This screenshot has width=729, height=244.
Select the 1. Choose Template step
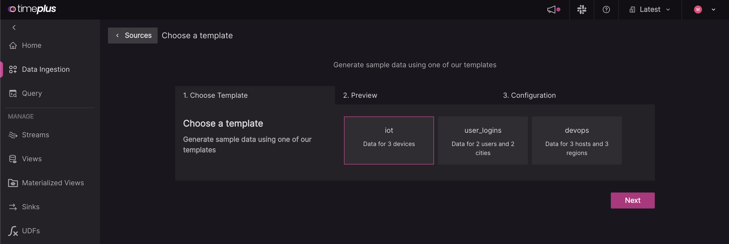(x=255, y=95)
